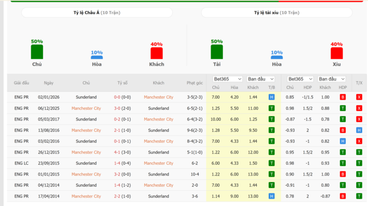This screenshot has height=206, width=368.
Task: Click green T T/B badge for 04/12/2014 match
Action: [272, 185]
